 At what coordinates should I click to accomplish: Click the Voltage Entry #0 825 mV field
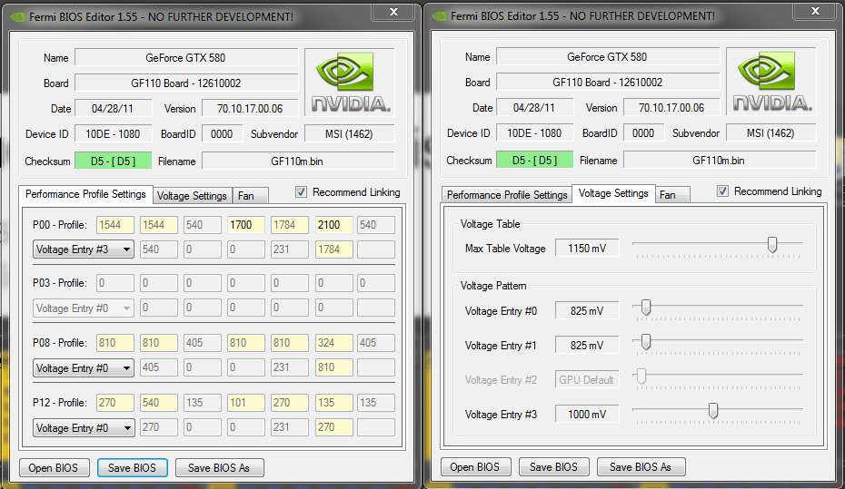click(x=587, y=311)
